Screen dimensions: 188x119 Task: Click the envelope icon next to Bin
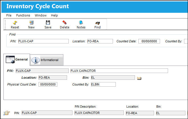coord(139,78)
